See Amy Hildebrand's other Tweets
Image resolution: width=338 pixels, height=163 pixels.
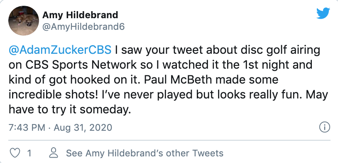(145, 153)
